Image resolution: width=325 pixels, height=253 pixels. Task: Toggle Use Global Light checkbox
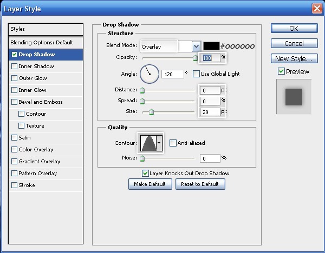point(196,74)
